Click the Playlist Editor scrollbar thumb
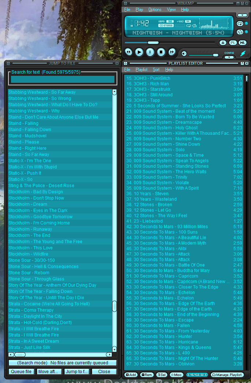The height and width of the screenshot is (383, 251). pyautogui.click(x=246, y=78)
